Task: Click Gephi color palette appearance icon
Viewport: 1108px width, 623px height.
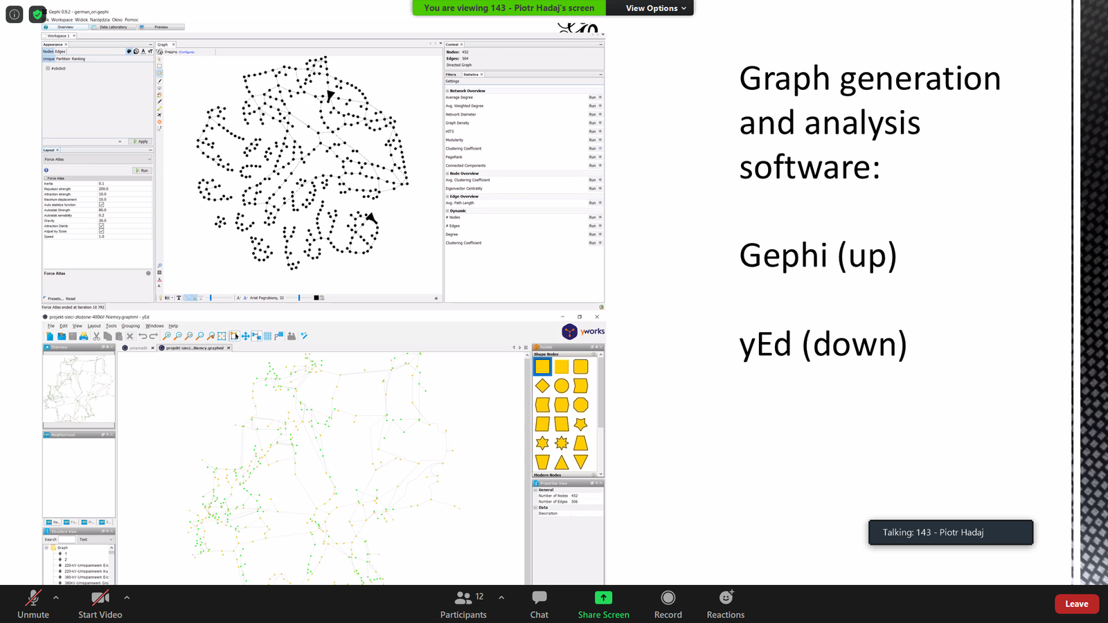Action: [x=129, y=51]
